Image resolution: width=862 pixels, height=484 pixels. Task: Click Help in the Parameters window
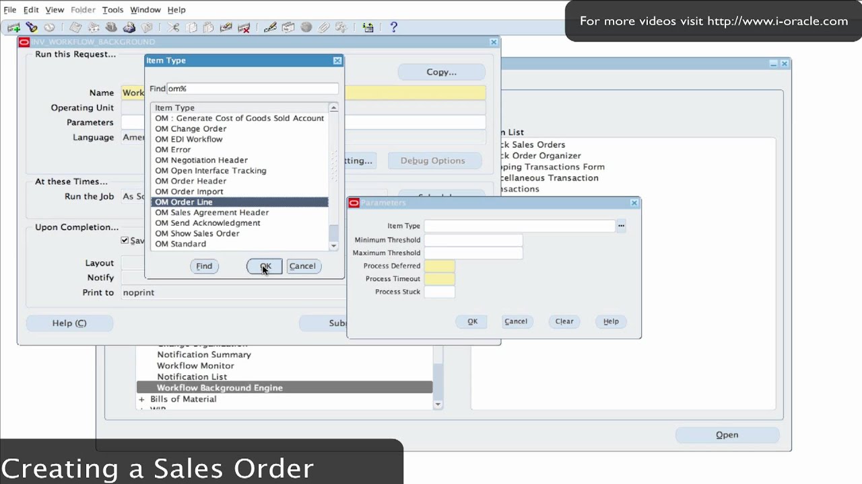tap(611, 321)
